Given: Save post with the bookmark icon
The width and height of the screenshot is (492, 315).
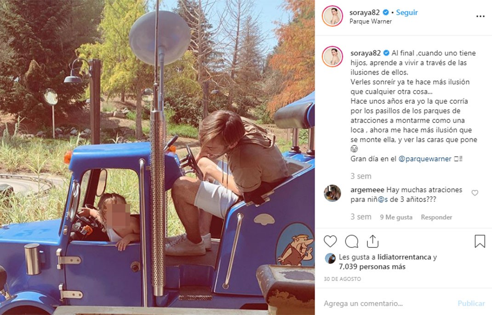Looking at the screenshot, I should click(x=480, y=241).
